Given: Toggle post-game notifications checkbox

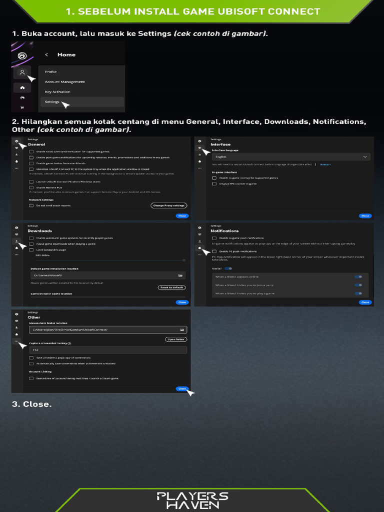Looking at the screenshot, I should pyautogui.click(x=31, y=157).
